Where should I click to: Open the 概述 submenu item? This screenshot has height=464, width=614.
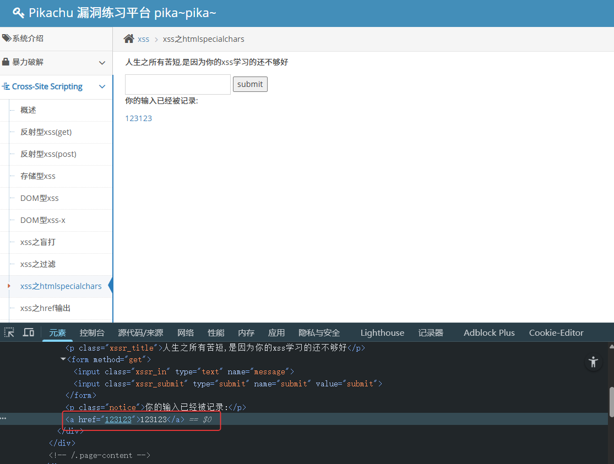pos(56,110)
